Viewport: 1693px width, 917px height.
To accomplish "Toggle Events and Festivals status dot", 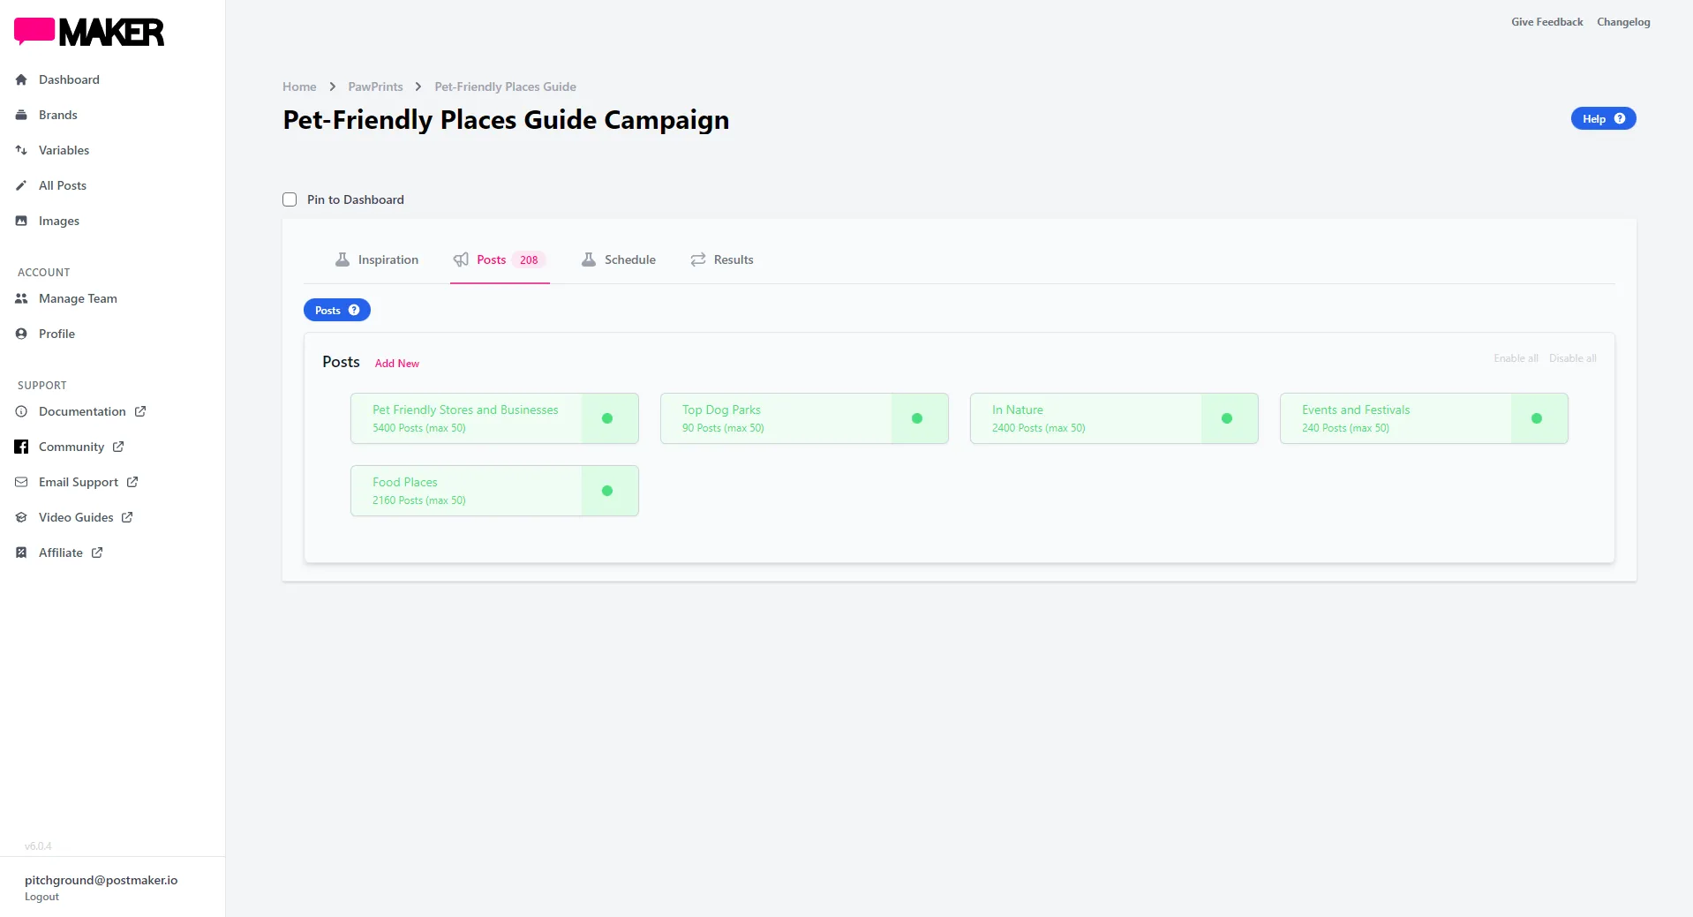I will click(x=1537, y=418).
